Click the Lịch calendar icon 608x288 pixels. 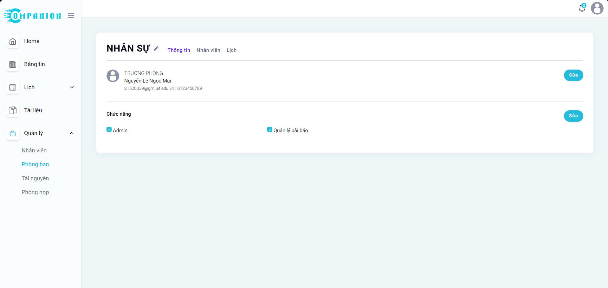pos(13,88)
